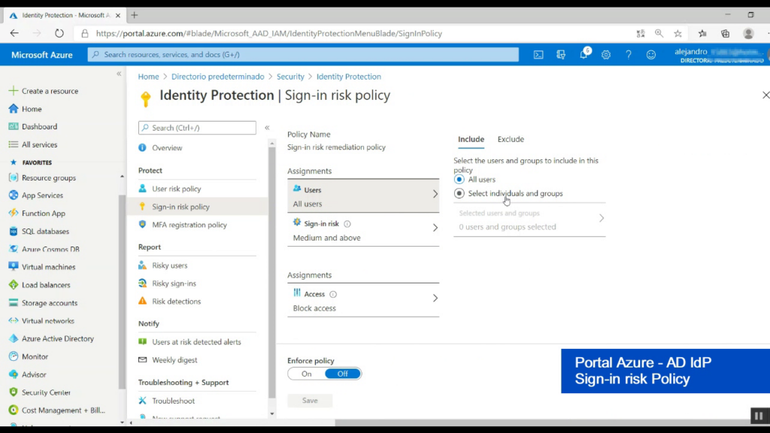Collapse the Identity Protection menu

(x=267, y=128)
